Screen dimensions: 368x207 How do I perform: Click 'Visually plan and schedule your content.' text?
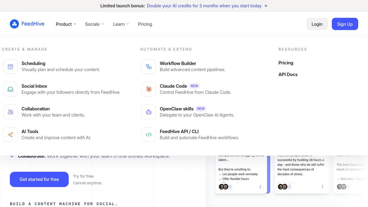coord(61,70)
